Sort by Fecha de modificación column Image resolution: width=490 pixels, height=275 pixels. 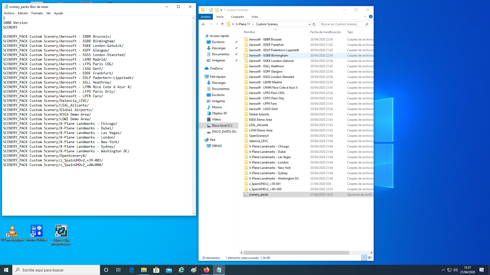point(327,32)
